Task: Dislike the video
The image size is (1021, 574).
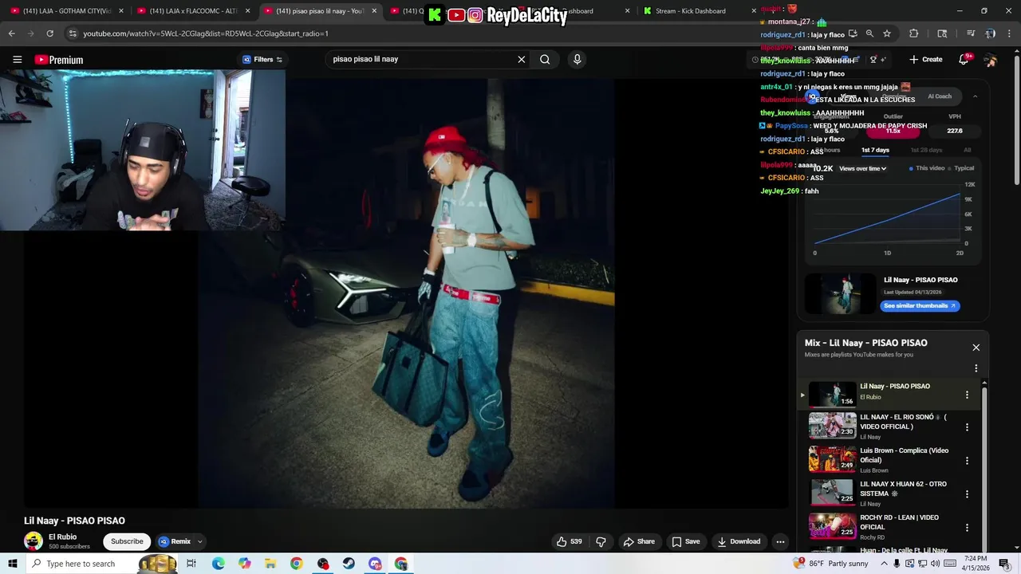Action: 601,541
